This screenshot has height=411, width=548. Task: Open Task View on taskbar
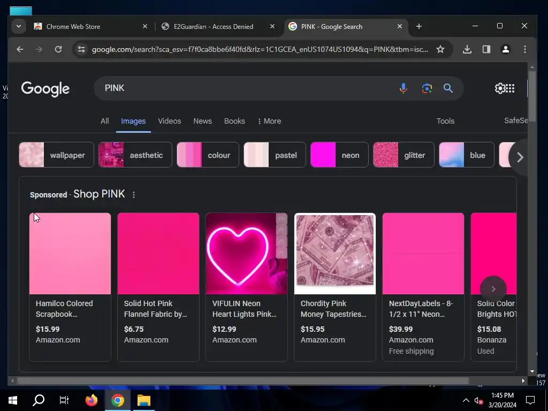pos(64,400)
